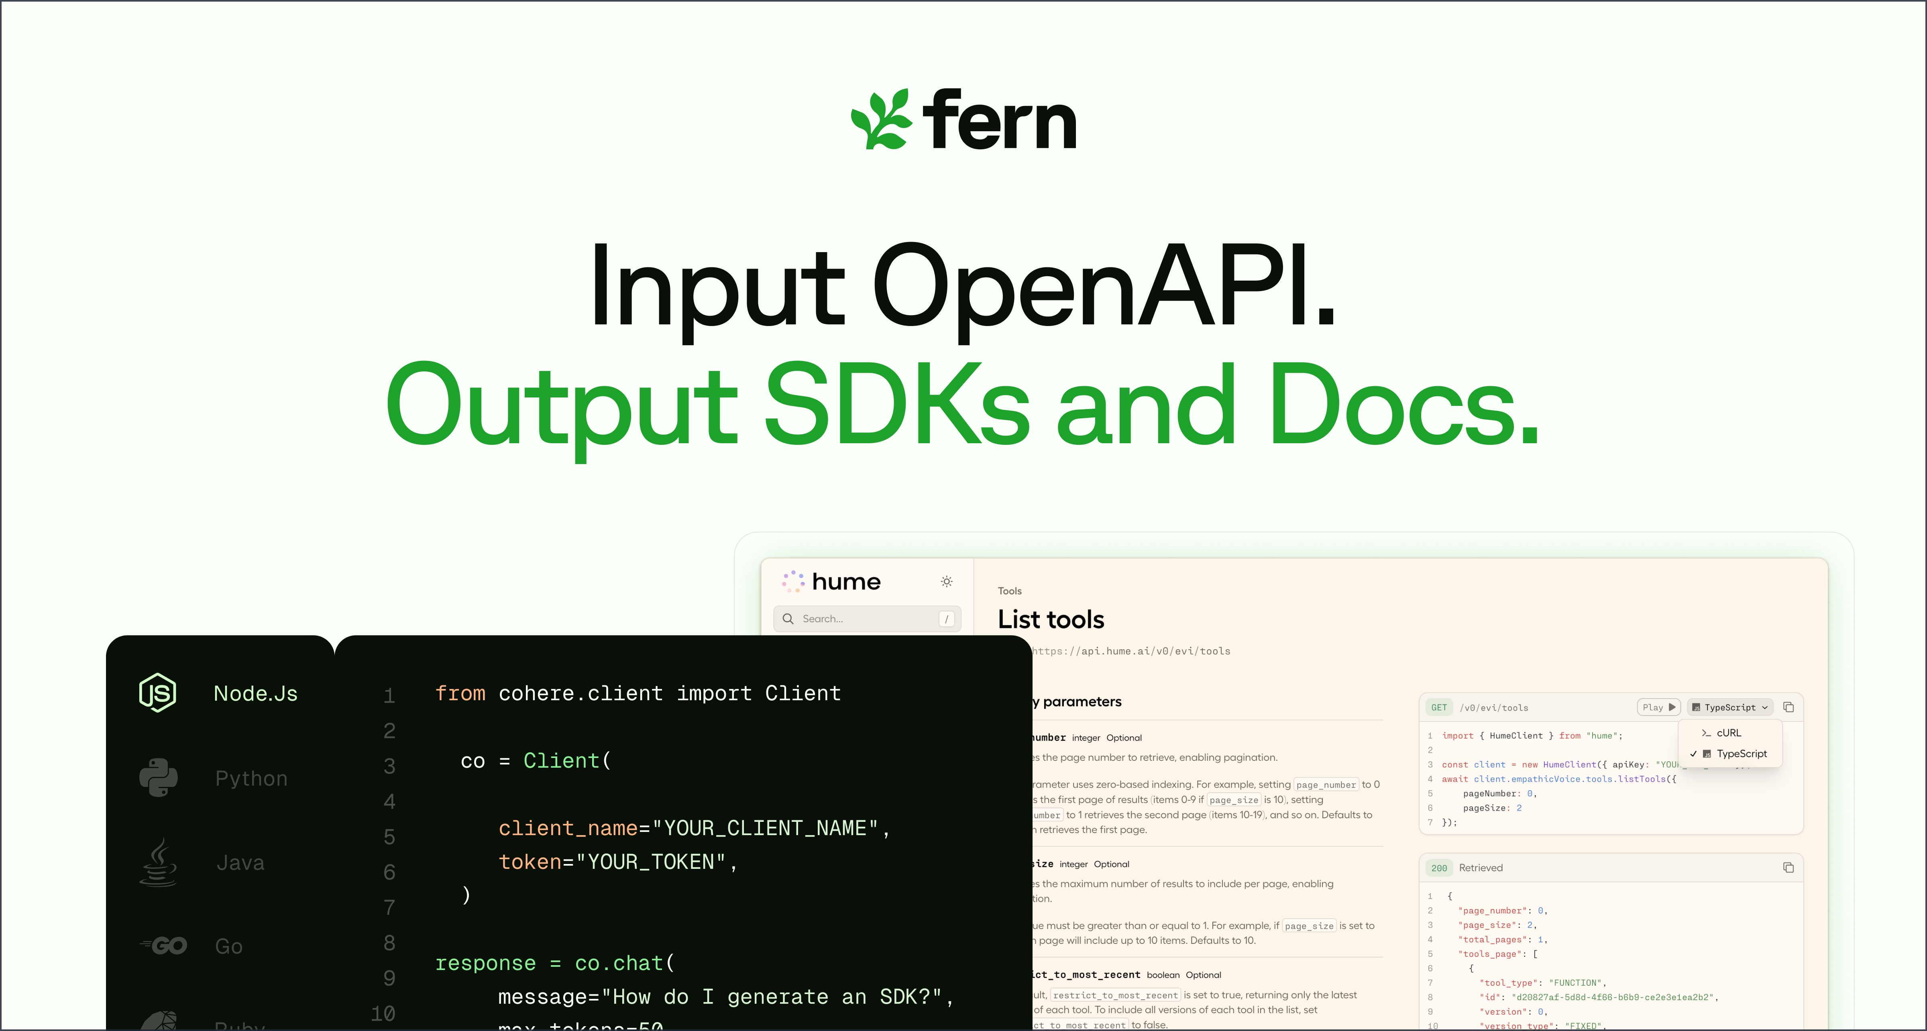Copy the TypeScript request code snippet
1927x1031 pixels.
tap(1788, 707)
